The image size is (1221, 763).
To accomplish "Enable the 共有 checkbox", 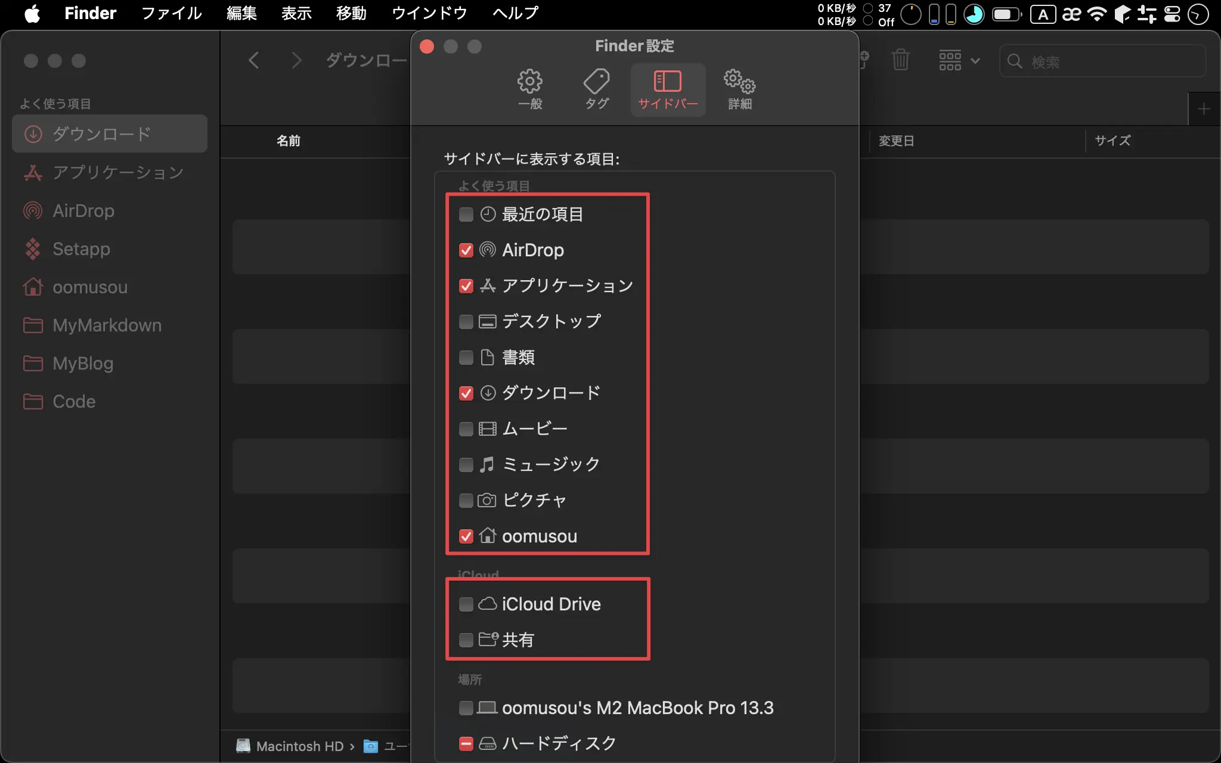I will click(x=466, y=640).
